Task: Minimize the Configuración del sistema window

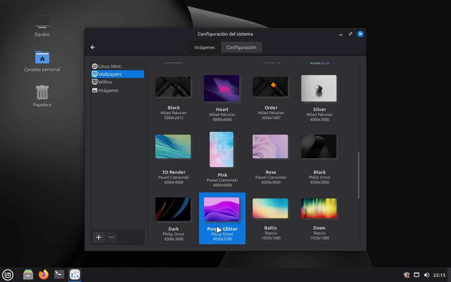Action: coord(341,34)
